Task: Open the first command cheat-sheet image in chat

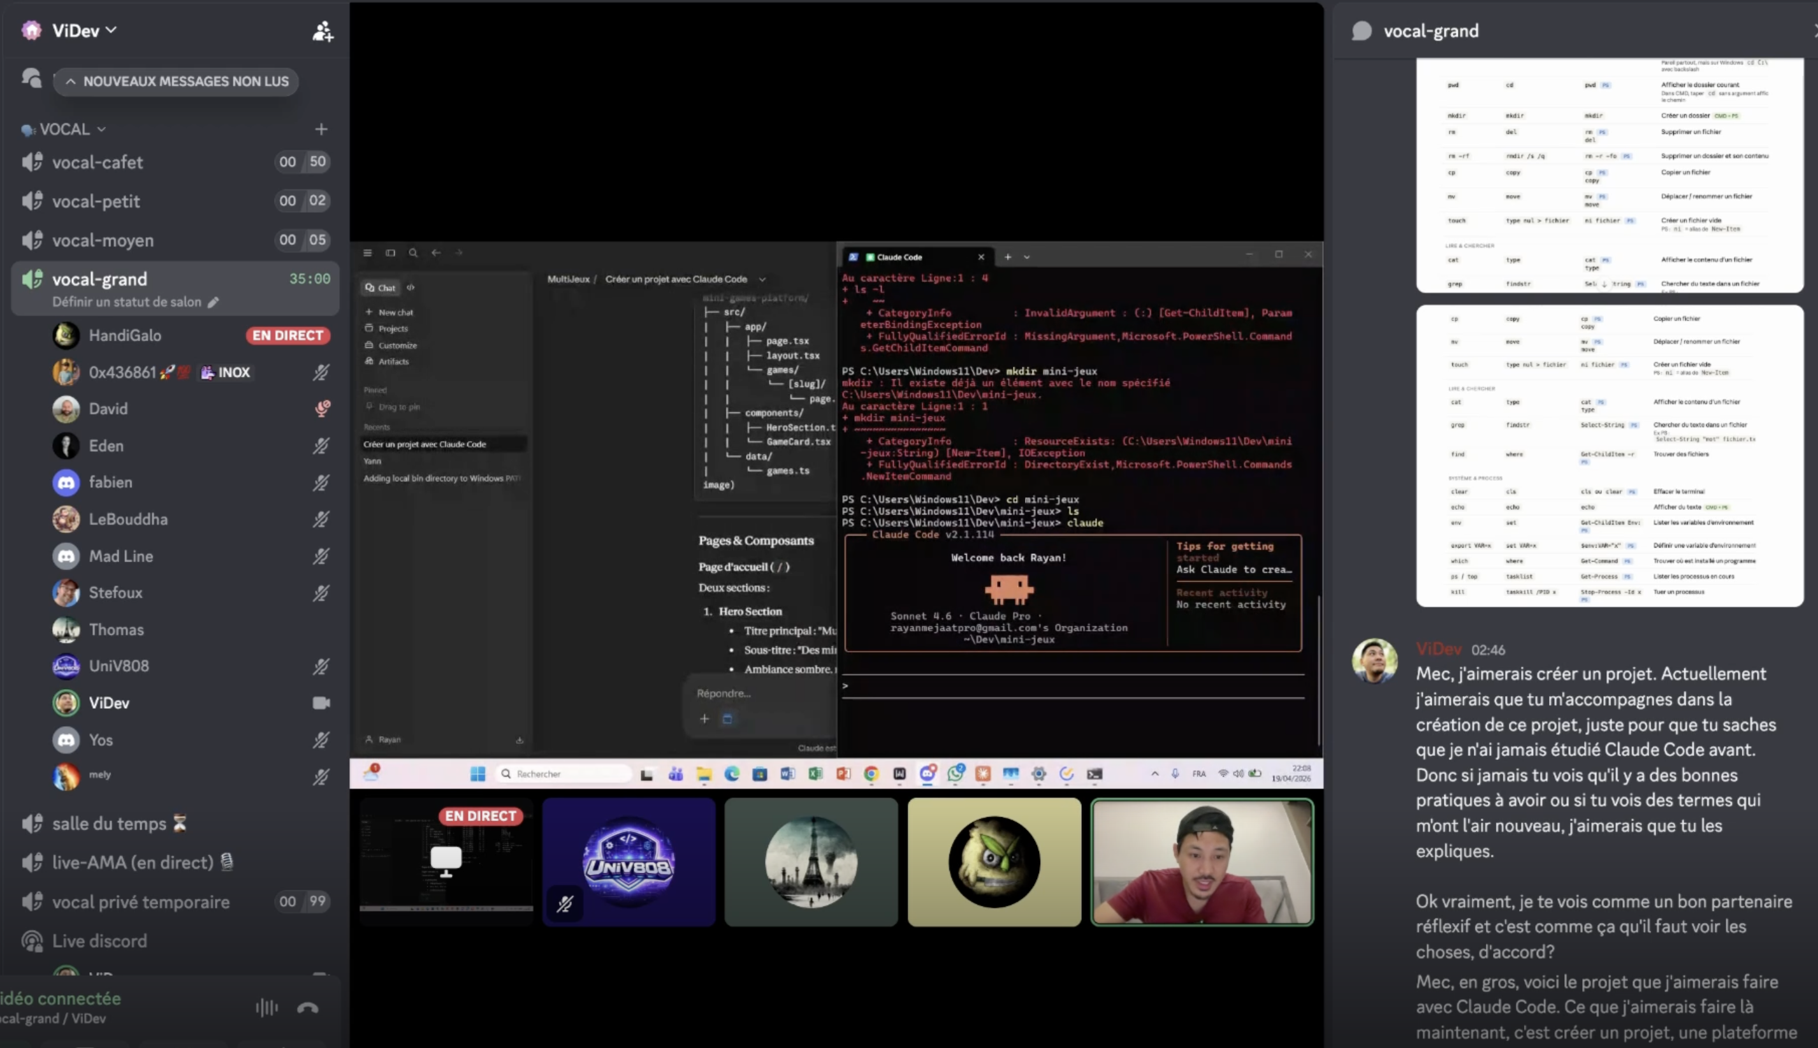Action: (x=1610, y=175)
